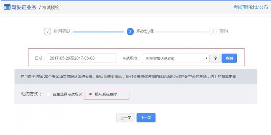Open the 考试预约计划公布 link
The width and height of the screenshot is (271, 135).
(x=251, y=7)
